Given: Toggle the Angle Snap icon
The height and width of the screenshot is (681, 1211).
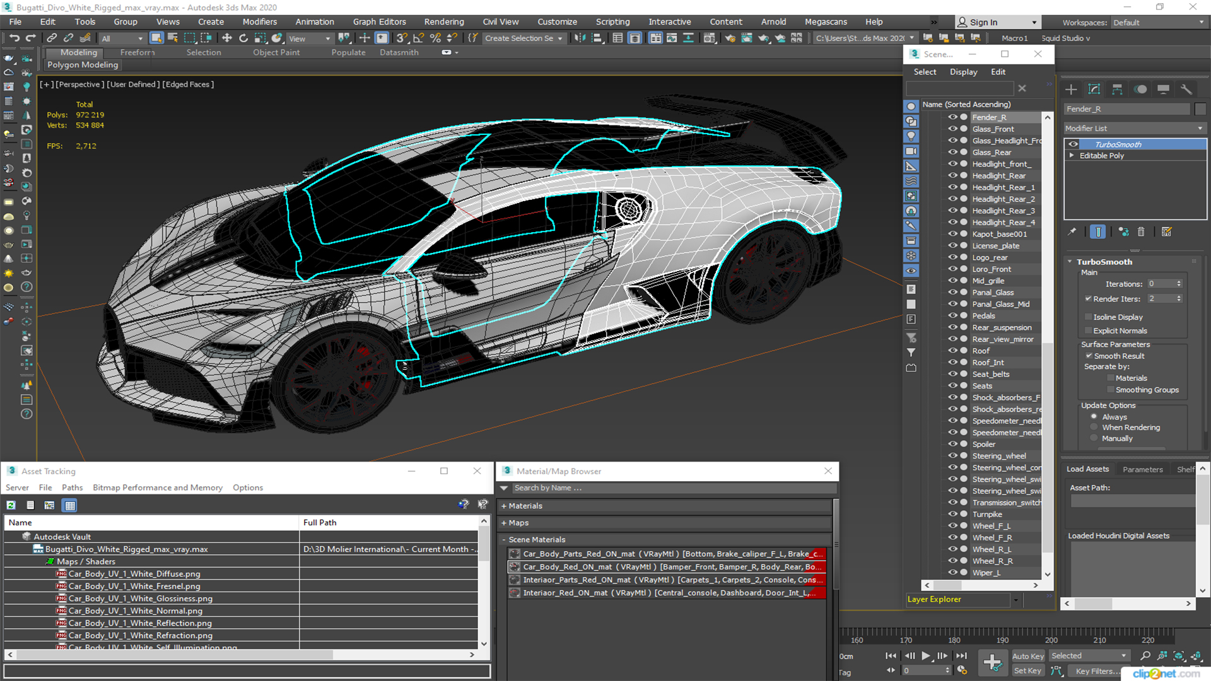Looking at the screenshot, I should coord(418,38).
